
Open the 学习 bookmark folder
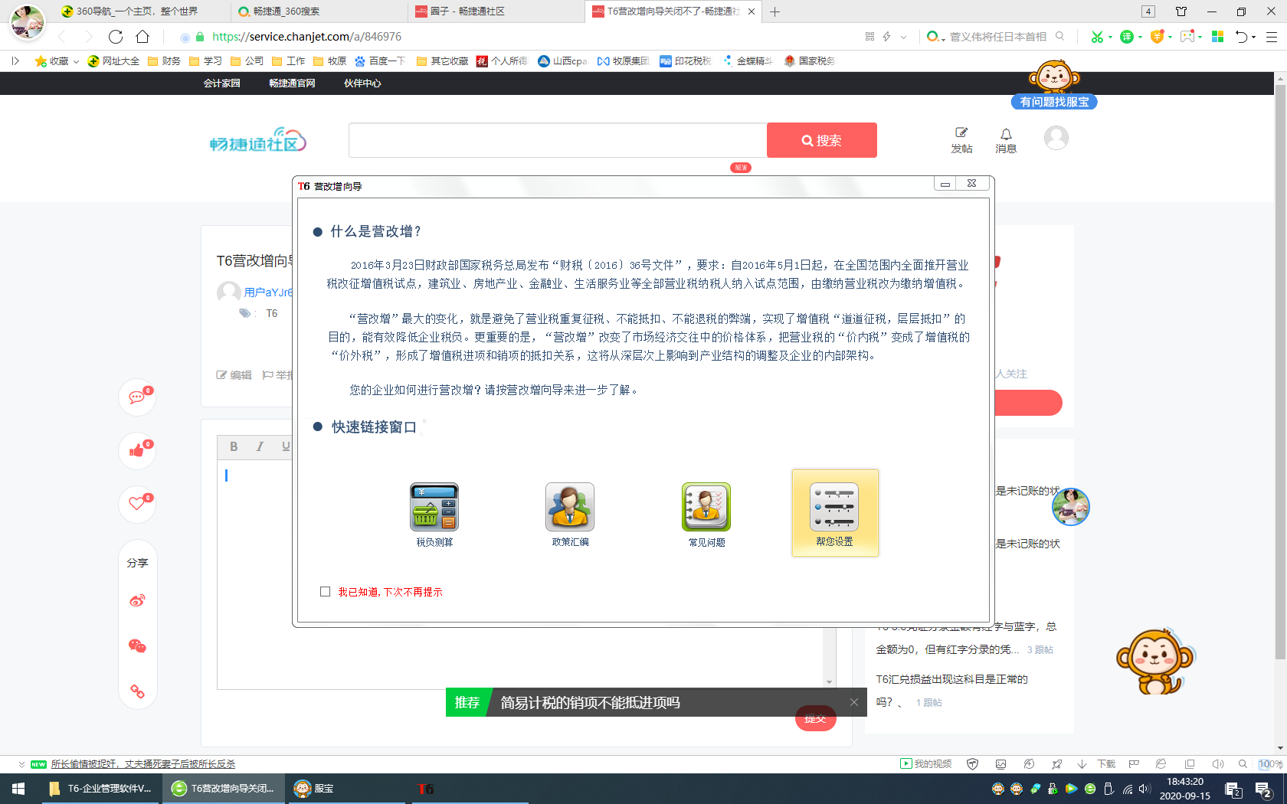[x=205, y=61]
